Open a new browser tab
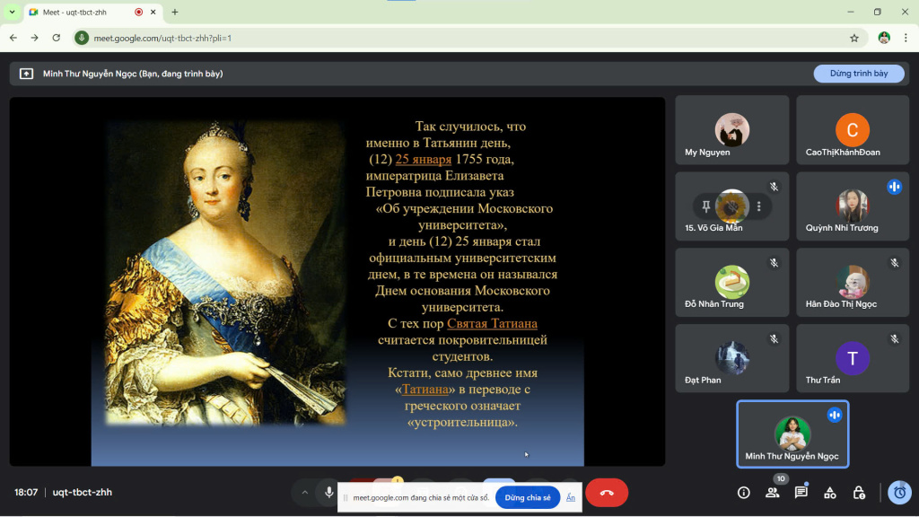 (x=175, y=12)
